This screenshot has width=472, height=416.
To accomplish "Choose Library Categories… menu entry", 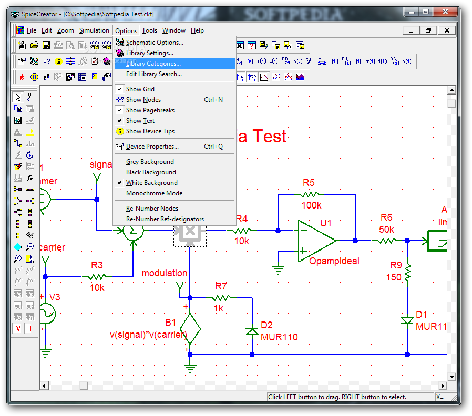I will pyautogui.click(x=175, y=64).
